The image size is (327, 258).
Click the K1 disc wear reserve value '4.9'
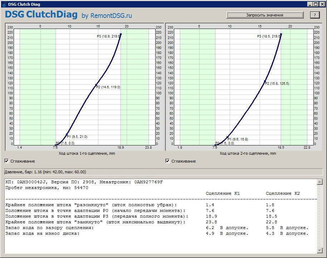pyautogui.click(x=210, y=233)
